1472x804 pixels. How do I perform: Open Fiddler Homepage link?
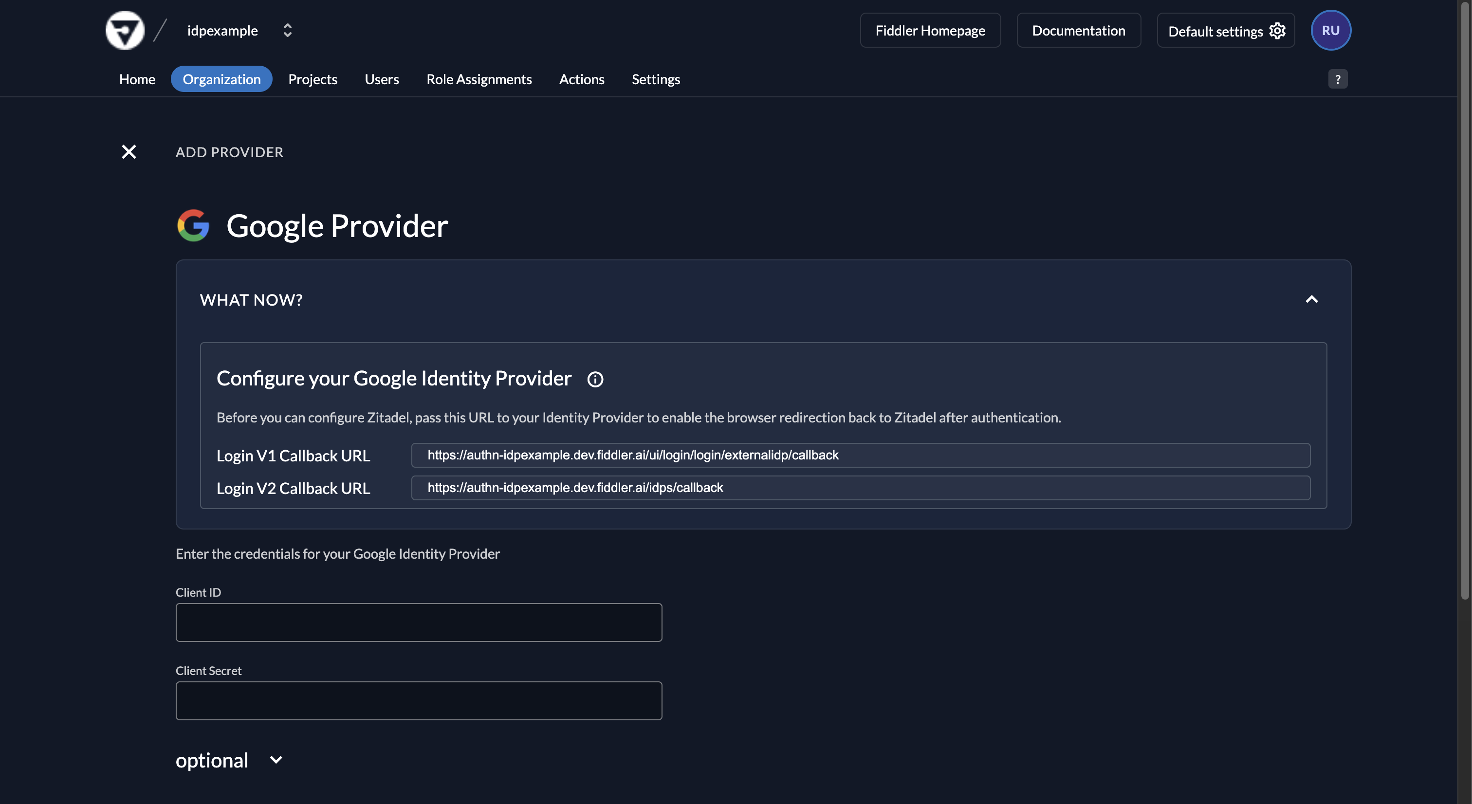(x=930, y=30)
